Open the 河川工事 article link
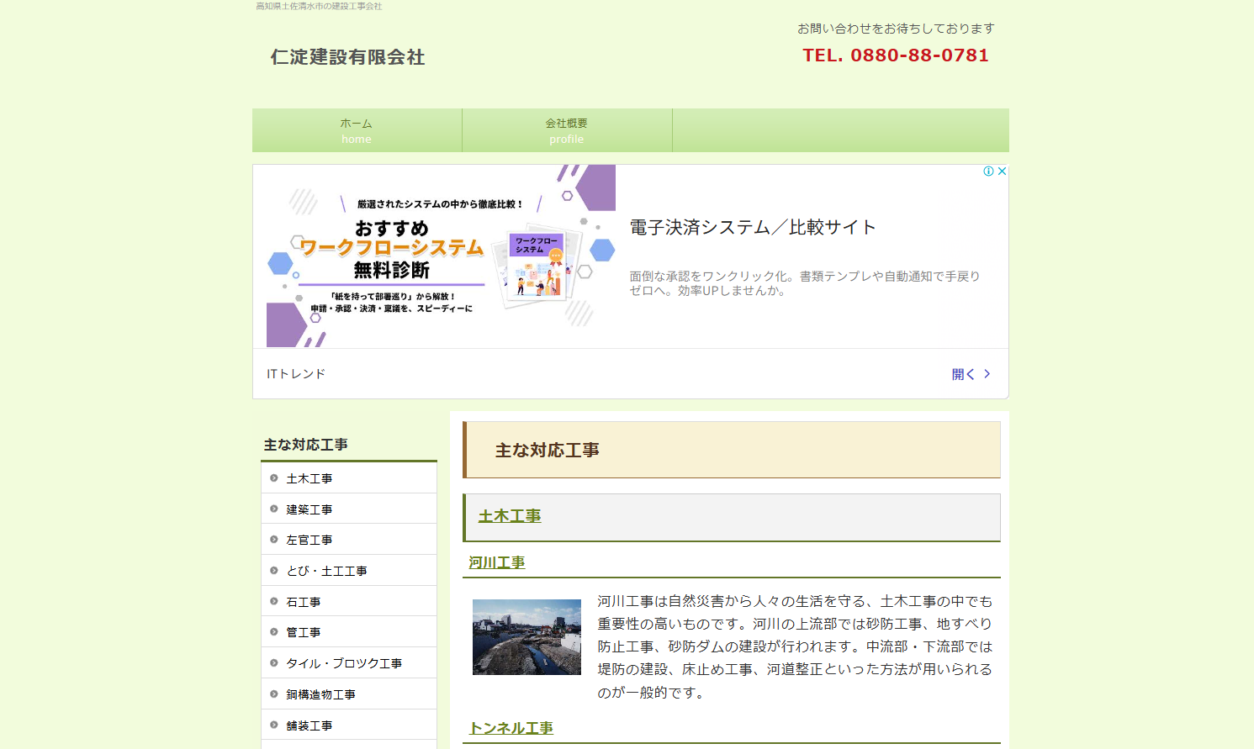Image resolution: width=1254 pixels, height=749 pixels. click(496, 563)
